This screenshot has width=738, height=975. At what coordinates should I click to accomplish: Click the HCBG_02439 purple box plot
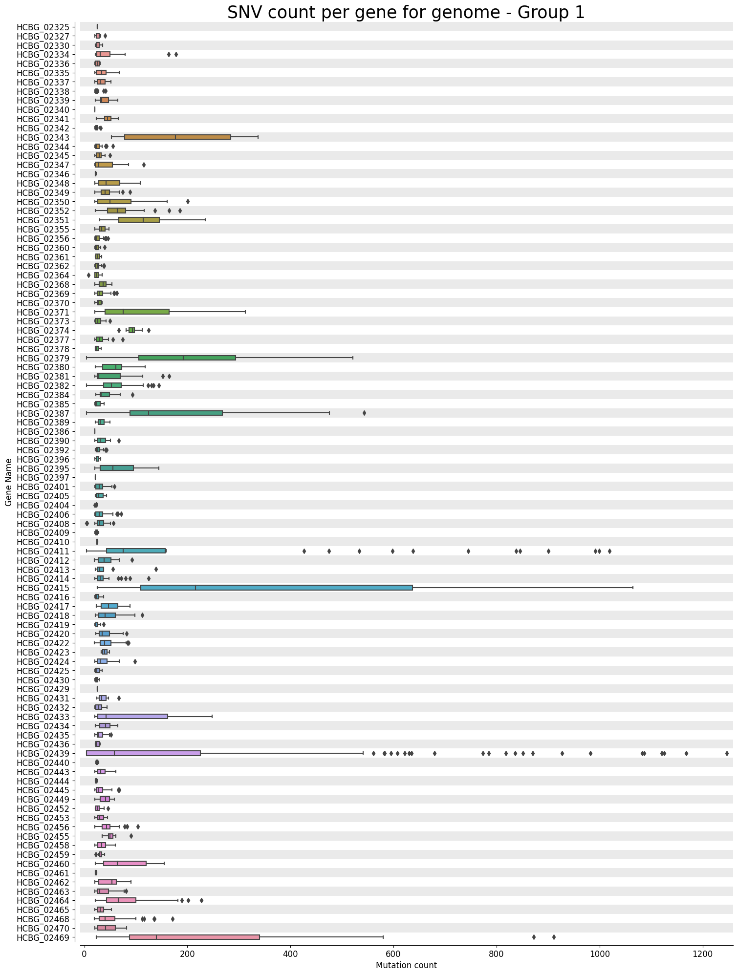(x=143, y=753)
